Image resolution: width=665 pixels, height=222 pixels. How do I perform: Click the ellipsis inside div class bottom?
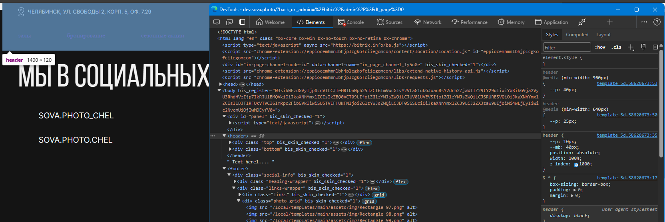(x=344, y=149)
